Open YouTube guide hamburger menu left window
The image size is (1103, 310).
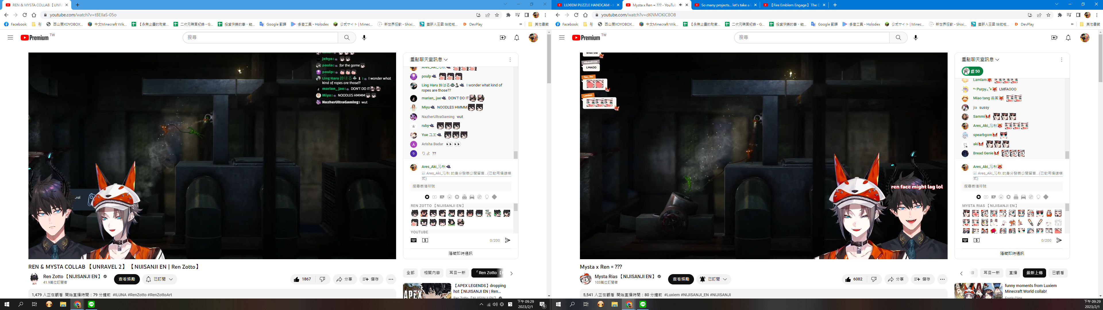click(10, 38)
